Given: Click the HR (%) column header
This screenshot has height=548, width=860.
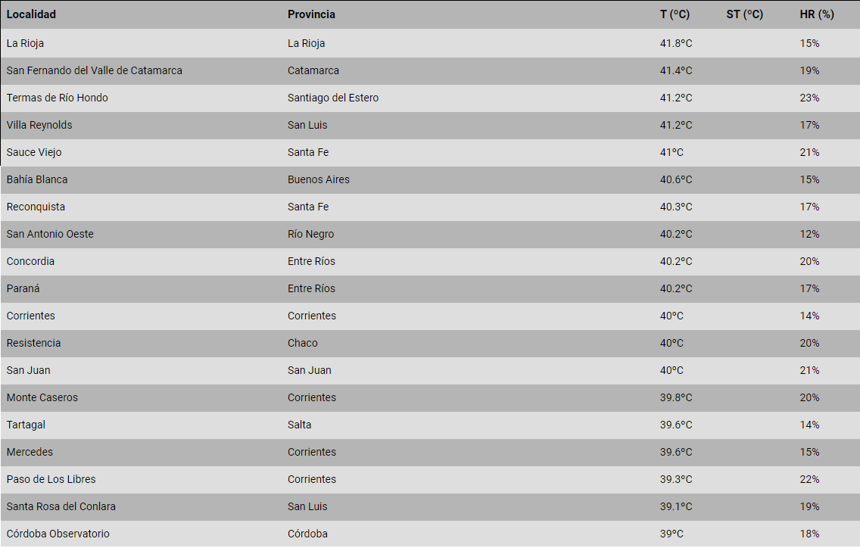Looking at the screenshot, I should tap(817, 14).
